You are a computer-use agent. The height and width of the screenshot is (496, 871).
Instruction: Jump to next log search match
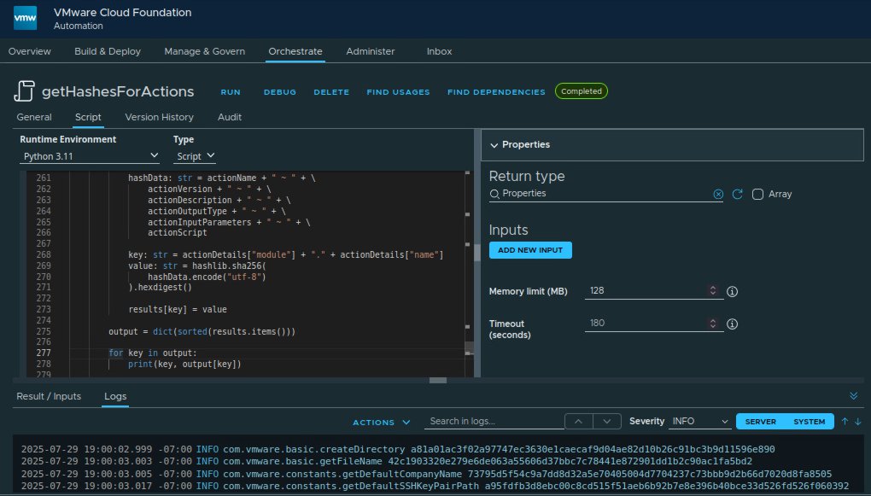coord(606,422)
